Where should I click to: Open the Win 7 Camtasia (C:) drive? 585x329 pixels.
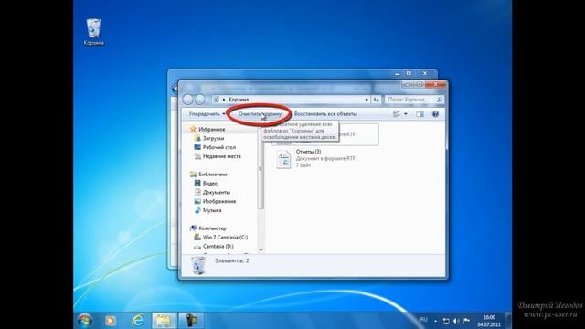point(225,237)
